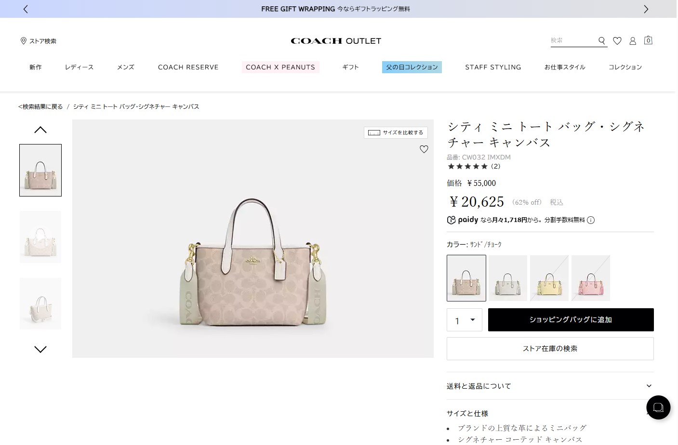Viewport: 678px width, 445px height.
Task: Open shopping bag icon showing 0
Action: click(x=648, y=40)
